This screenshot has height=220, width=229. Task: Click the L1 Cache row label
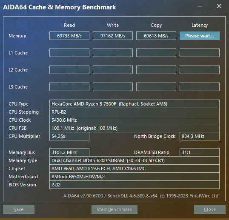[x=18, y=53]
